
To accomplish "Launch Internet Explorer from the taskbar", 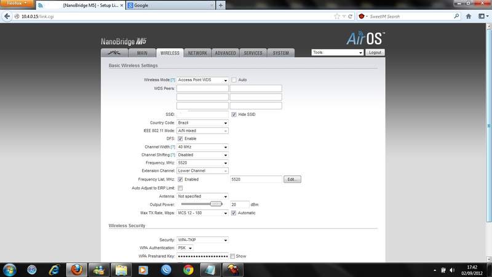I will click(x=54, y=270).
